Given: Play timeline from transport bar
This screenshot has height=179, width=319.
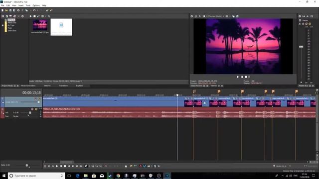Looking at the screenshot, I should (x=57, y=166).
